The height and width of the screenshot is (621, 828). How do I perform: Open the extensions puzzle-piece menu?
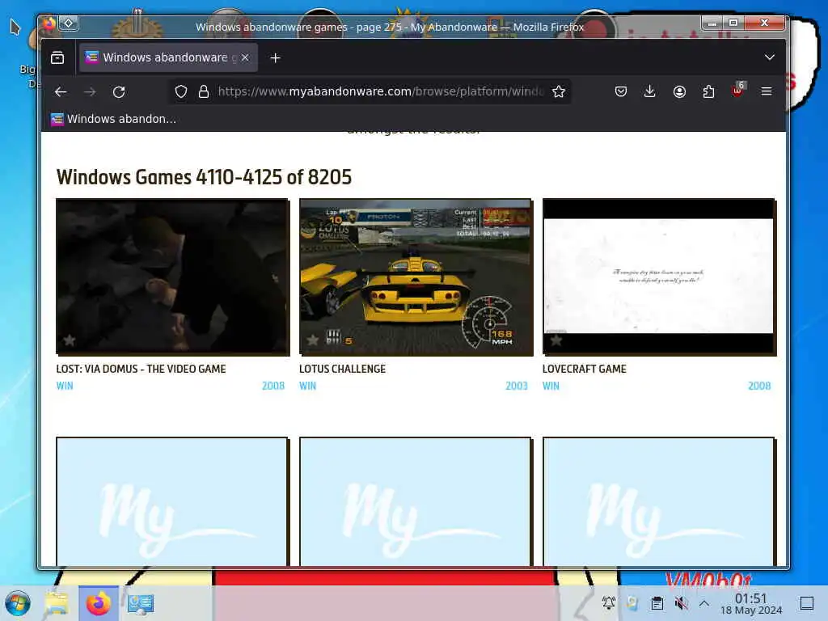click(708, 91)
